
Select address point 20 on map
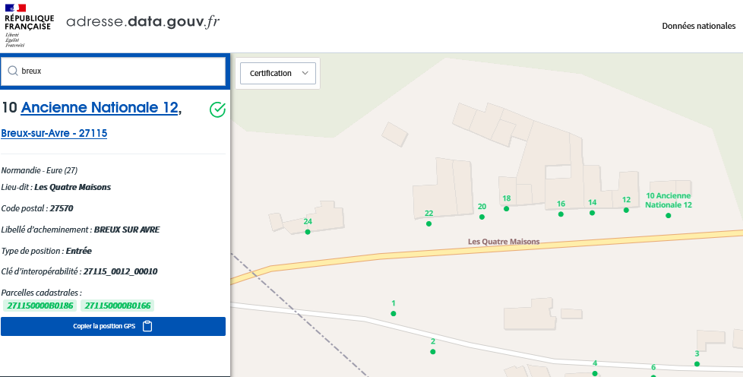482,217
